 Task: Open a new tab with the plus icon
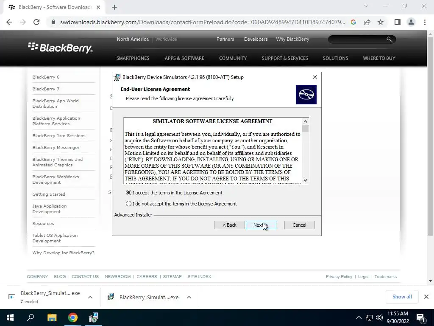(x=114, y=7)
